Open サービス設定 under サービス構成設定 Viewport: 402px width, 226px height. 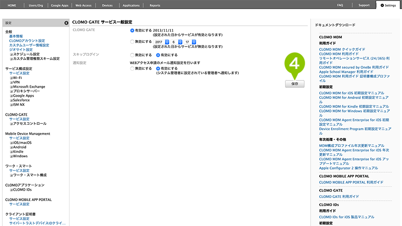(19, 73)
